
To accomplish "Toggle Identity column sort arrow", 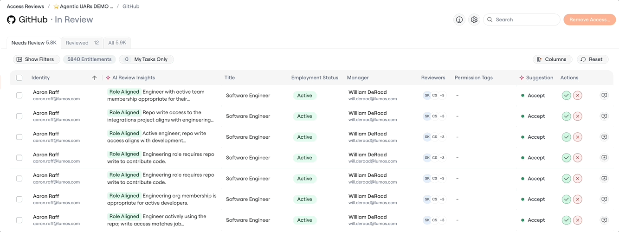I will [x=95, y=78].
